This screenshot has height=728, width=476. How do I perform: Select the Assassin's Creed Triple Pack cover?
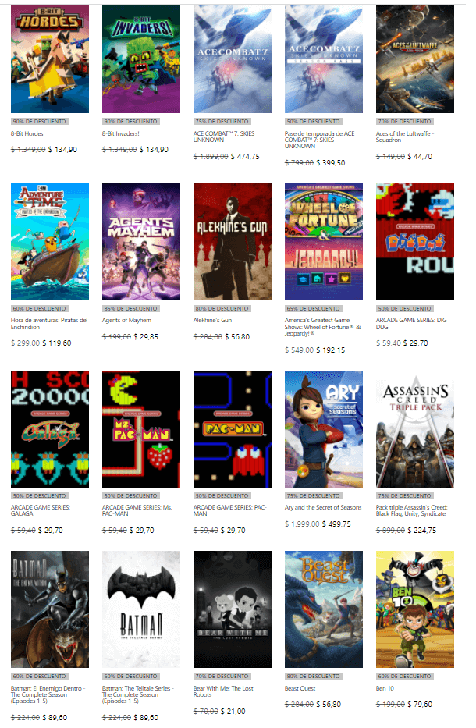(x=414, y=429)
